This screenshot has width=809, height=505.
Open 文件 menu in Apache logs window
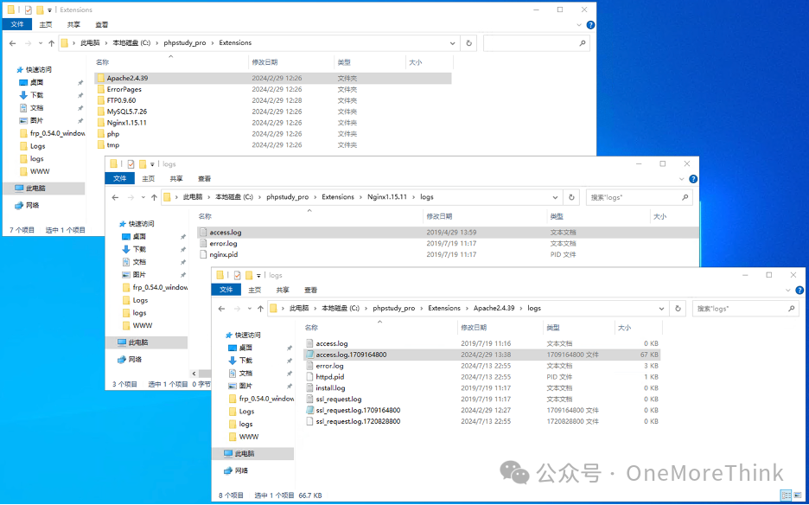[226, 290]
